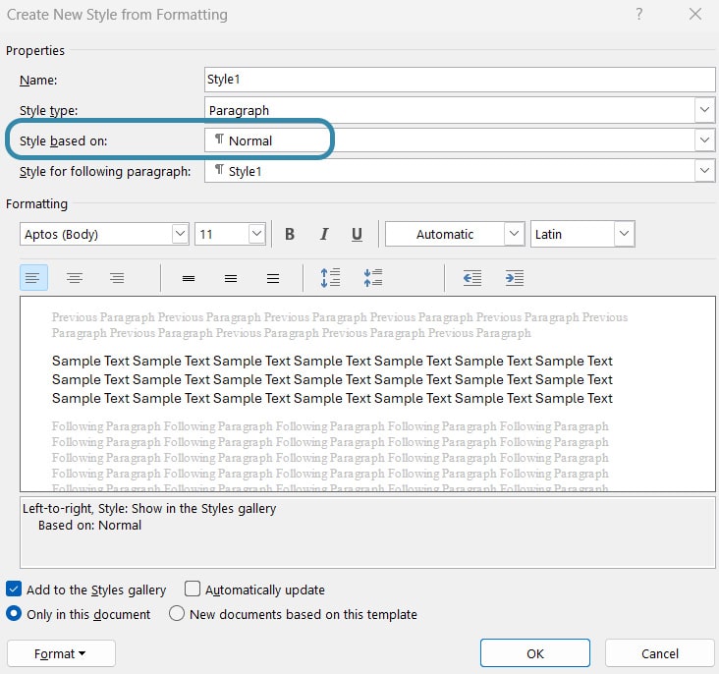Open the Format menu button
Screen dimensions: 719x674
[x=61, y=653]
